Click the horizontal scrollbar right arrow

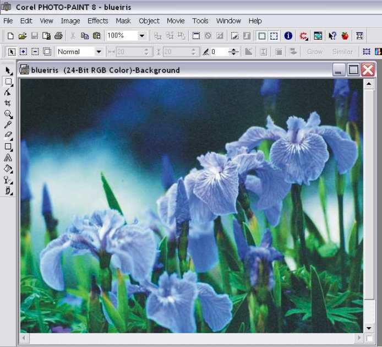[x=359, y=338]
